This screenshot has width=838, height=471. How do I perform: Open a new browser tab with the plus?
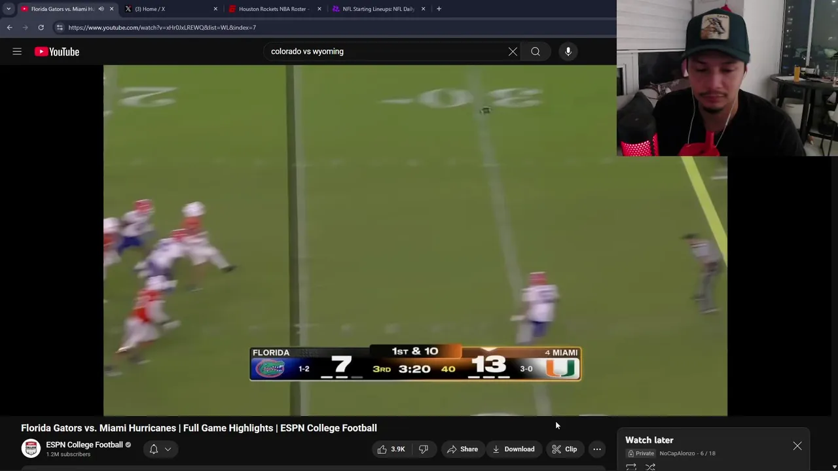pyautogui.click(x=439, y=9)
